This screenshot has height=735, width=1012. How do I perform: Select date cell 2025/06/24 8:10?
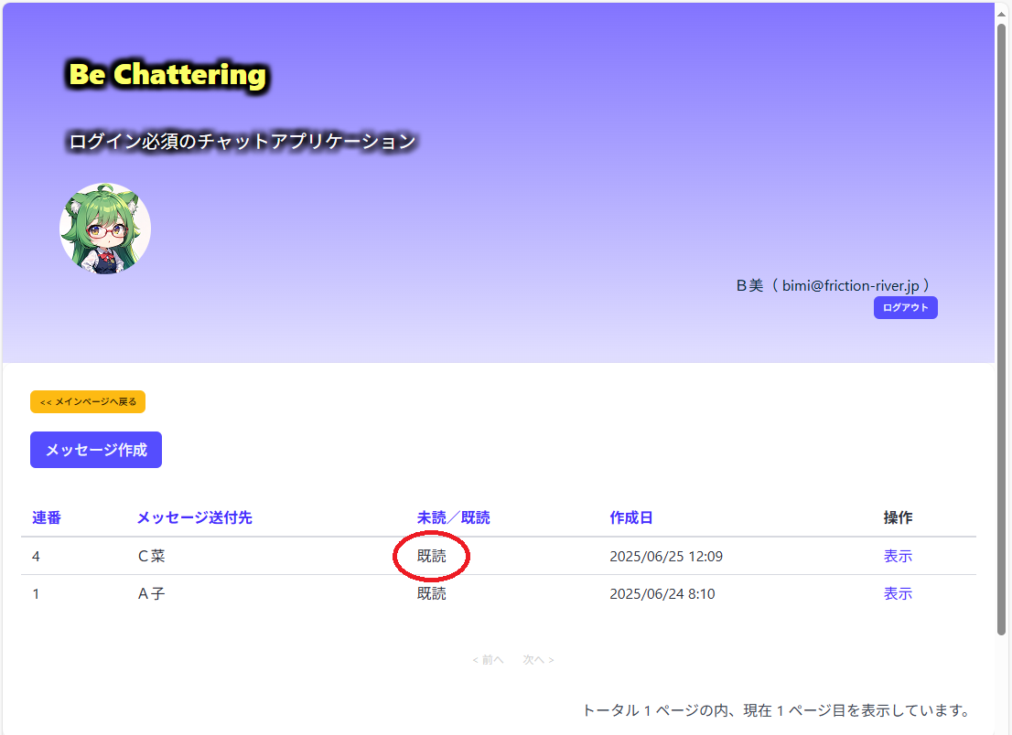tap(662, 593)
